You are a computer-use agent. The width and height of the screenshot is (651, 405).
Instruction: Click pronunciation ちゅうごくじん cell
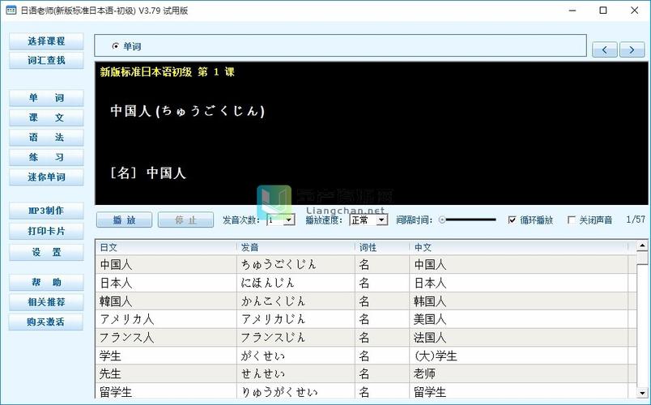click(296, 265)
